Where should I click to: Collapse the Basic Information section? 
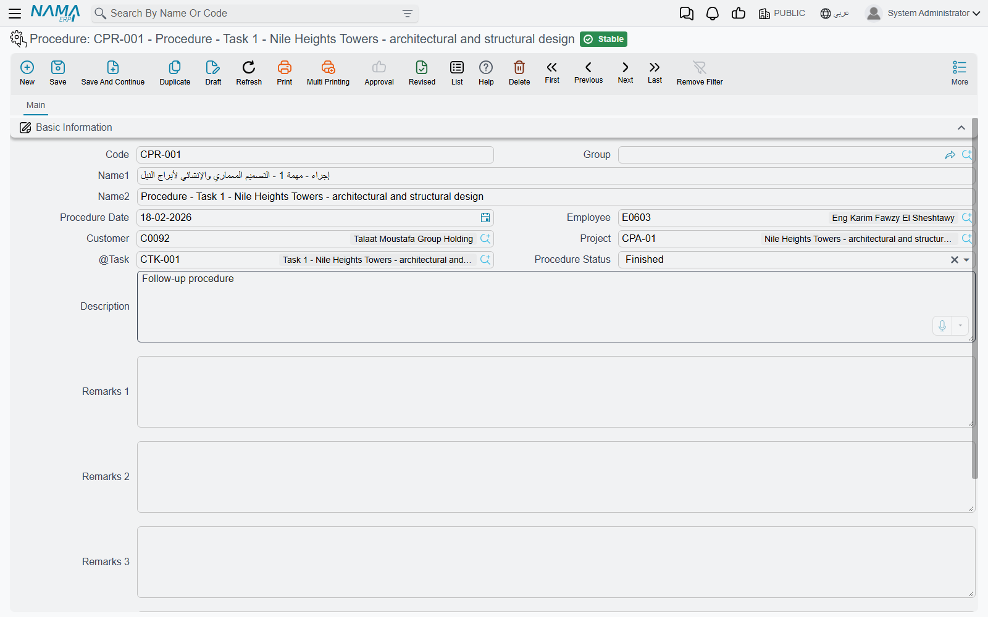(961, 128)
